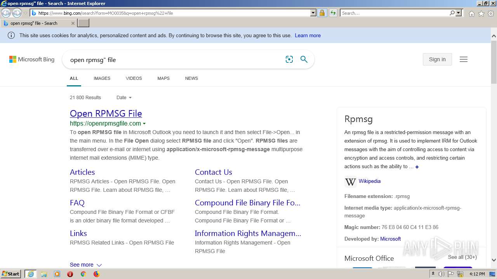497x279 pixels.
Task: Show hidden system tray icons
Action: click(433, 274)
